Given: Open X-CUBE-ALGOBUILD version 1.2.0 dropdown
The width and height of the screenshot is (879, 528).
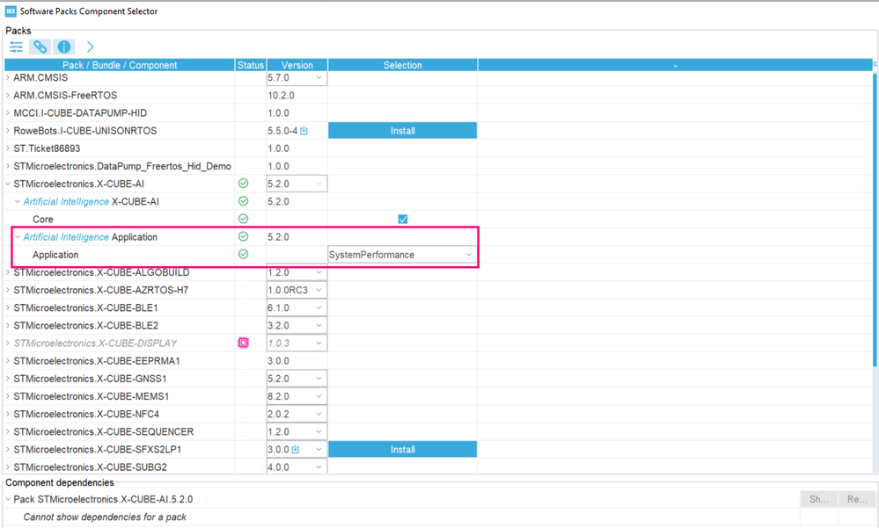Looking at the screenshot, I should coord(297,272).
